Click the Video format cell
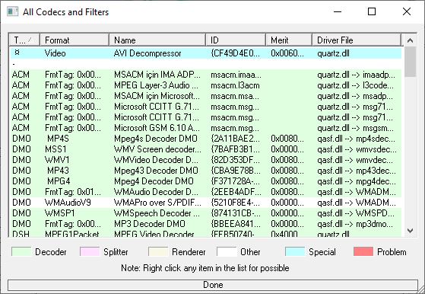The width and height of the screenshot is (425, 294). tap(55, 53)
